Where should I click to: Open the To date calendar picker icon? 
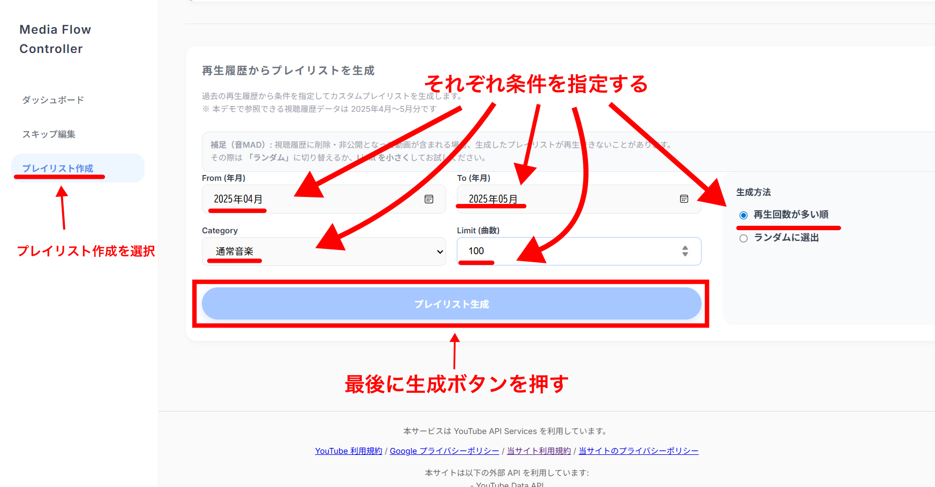coord(684,199)
